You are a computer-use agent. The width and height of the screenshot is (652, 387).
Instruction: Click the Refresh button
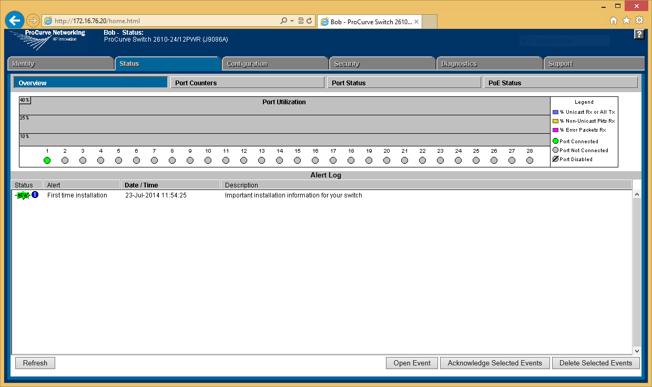35,363
